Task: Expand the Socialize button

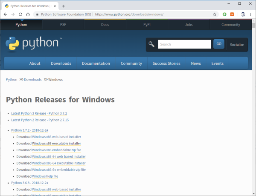Action: pos(237,44)
